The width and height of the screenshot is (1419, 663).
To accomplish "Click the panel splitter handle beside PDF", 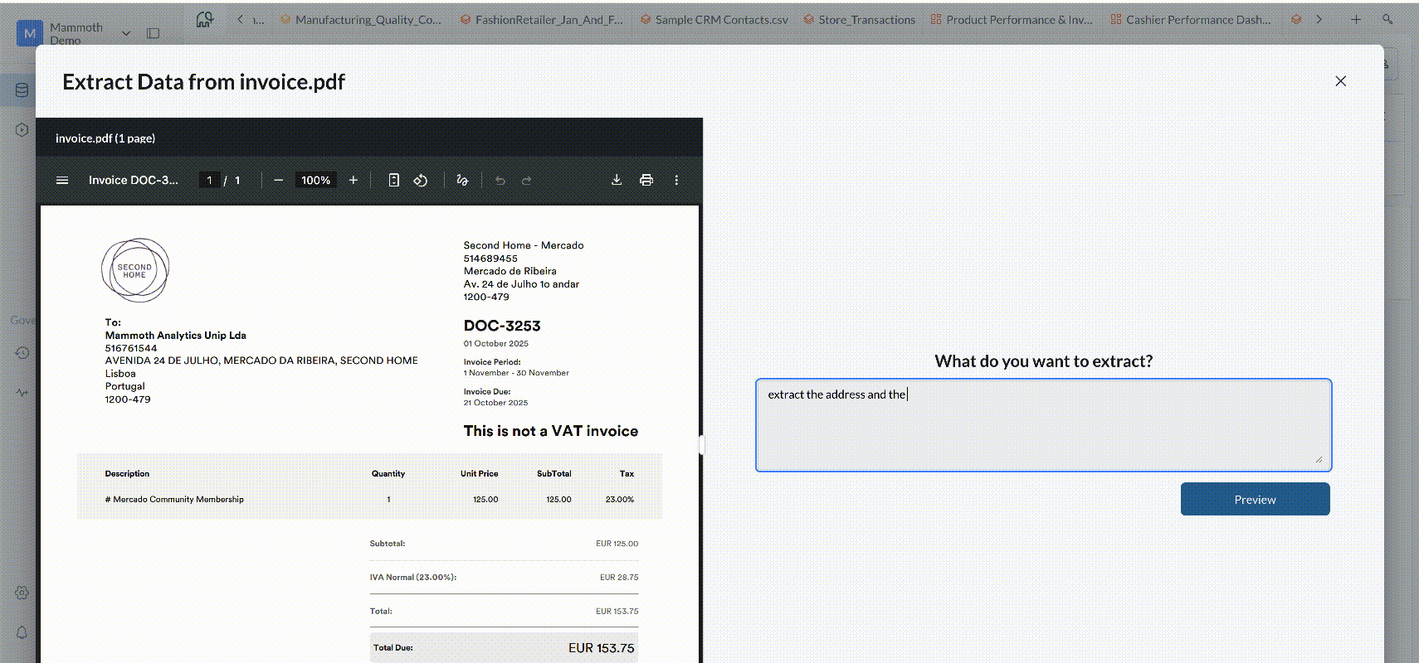I will [x=701, y=444].
